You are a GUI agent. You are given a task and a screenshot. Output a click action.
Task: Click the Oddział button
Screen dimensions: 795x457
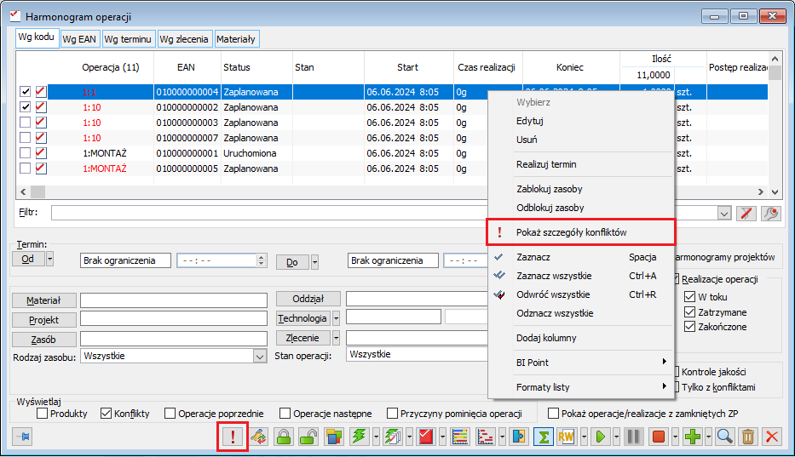point(308,299)
